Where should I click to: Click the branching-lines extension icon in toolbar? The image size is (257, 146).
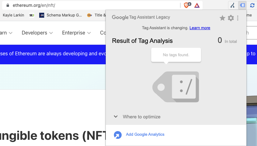click(232, 5)
